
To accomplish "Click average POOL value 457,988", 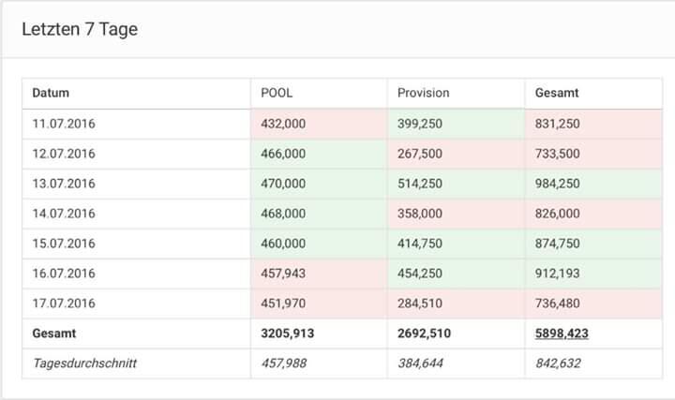I will pyautogui.click(x=283, y=363).
